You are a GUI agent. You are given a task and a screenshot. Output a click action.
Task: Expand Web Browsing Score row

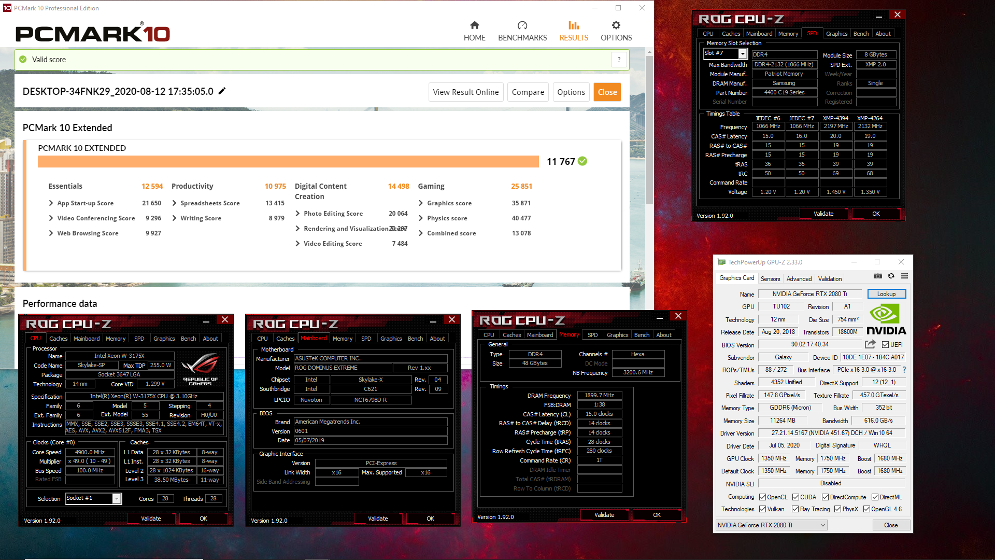(51, 233)
